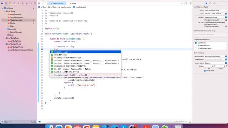The image size is (228, 128).
Task: Add an editor on the right
Action: coord(191,3)
